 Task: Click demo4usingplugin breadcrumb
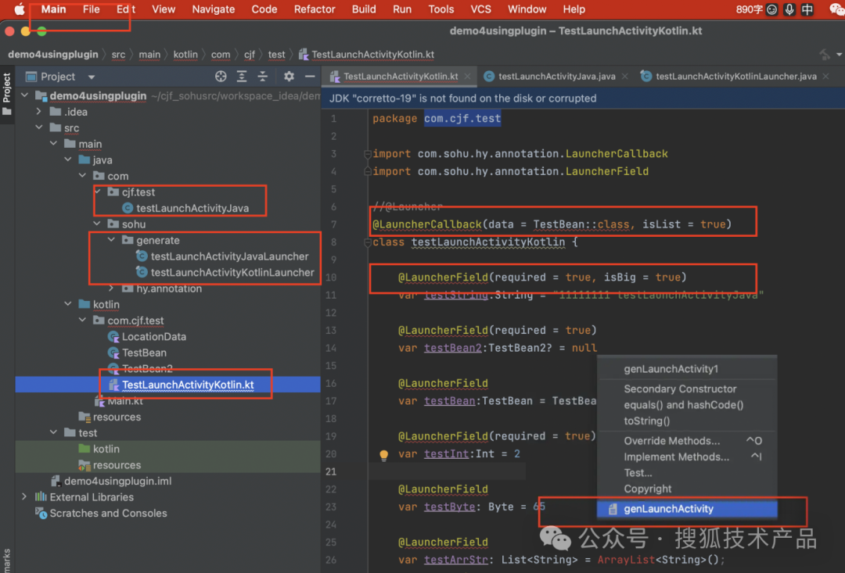pyautogui.click(x=53, y=55)
